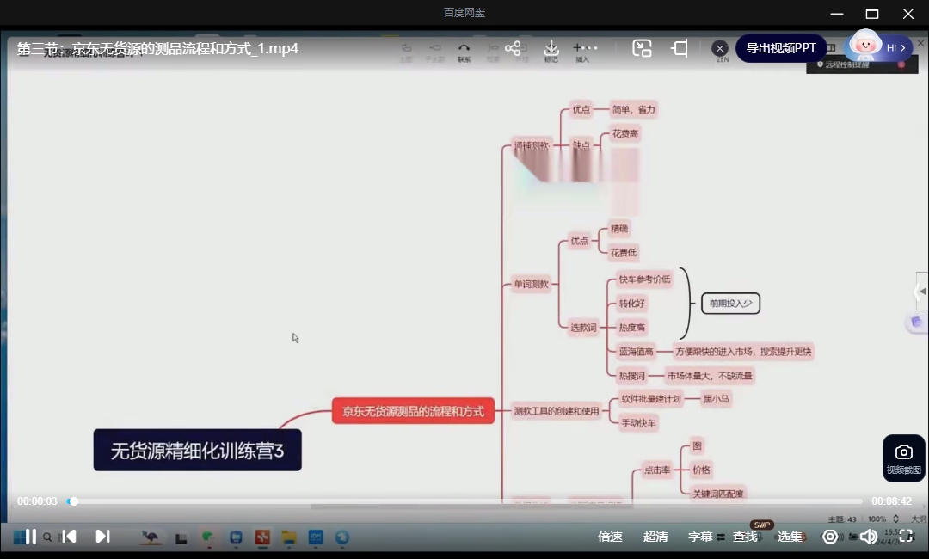Expand the Hi assistant chevron arrow
Screen dimensions: 929x559
click(x=903, y=48)
